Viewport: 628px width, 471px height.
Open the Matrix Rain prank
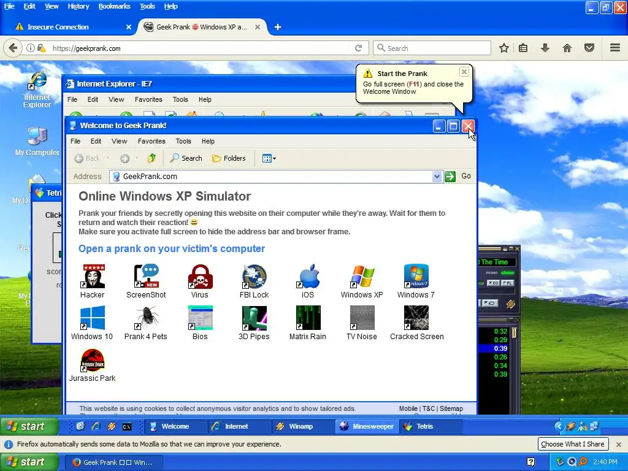[308, 323]
